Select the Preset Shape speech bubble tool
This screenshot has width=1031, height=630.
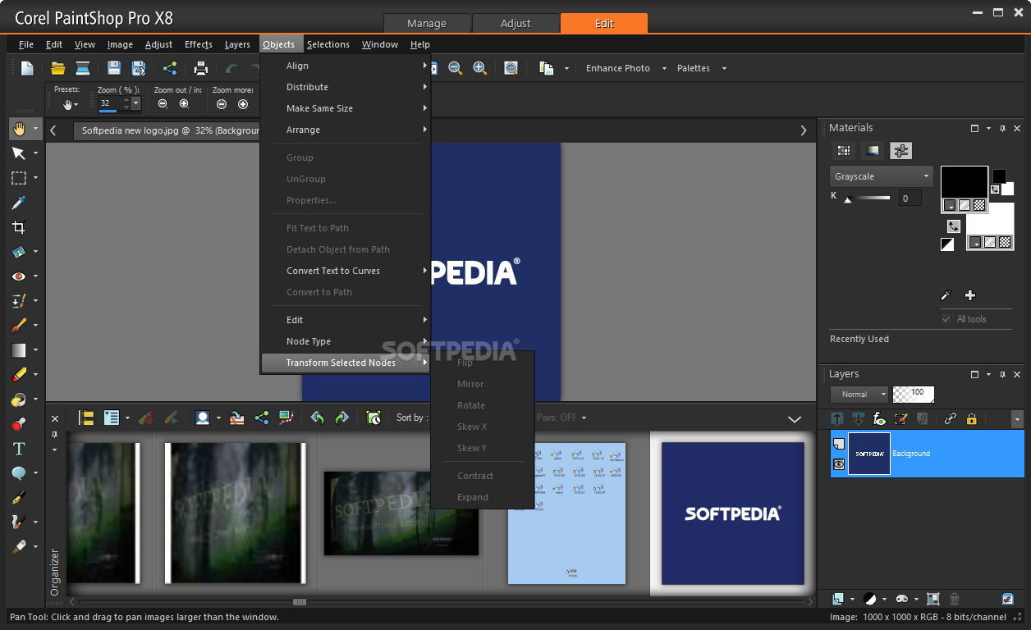click(x=19, y=473)
